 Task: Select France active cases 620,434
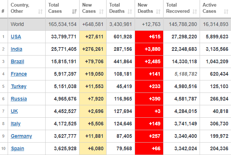[x=219, y=74]
